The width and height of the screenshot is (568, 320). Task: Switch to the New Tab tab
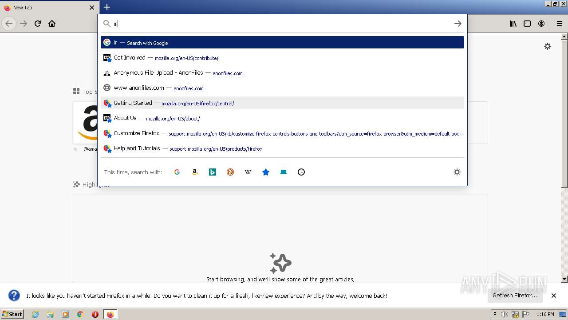pyautogui.click(x=49, y=8)
